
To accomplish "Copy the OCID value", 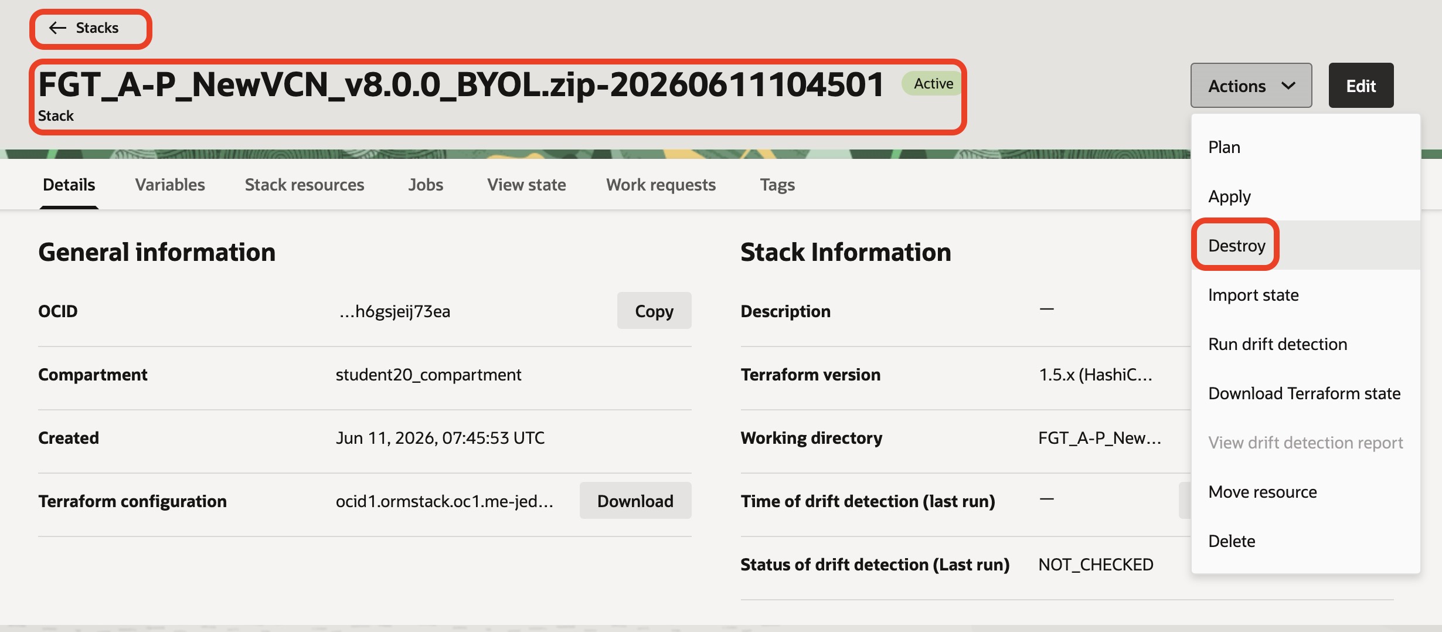I will [654, 311].
